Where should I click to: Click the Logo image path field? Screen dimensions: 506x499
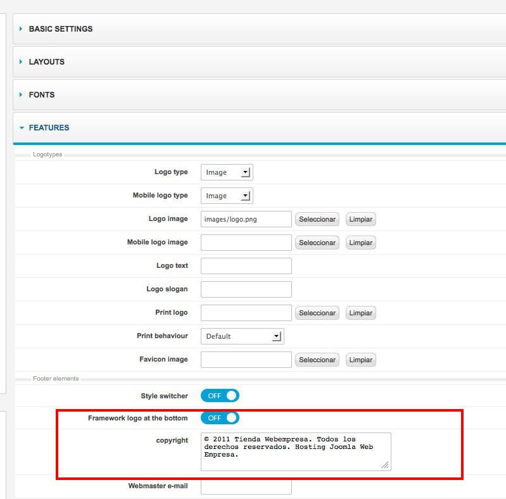pos(246,219)
